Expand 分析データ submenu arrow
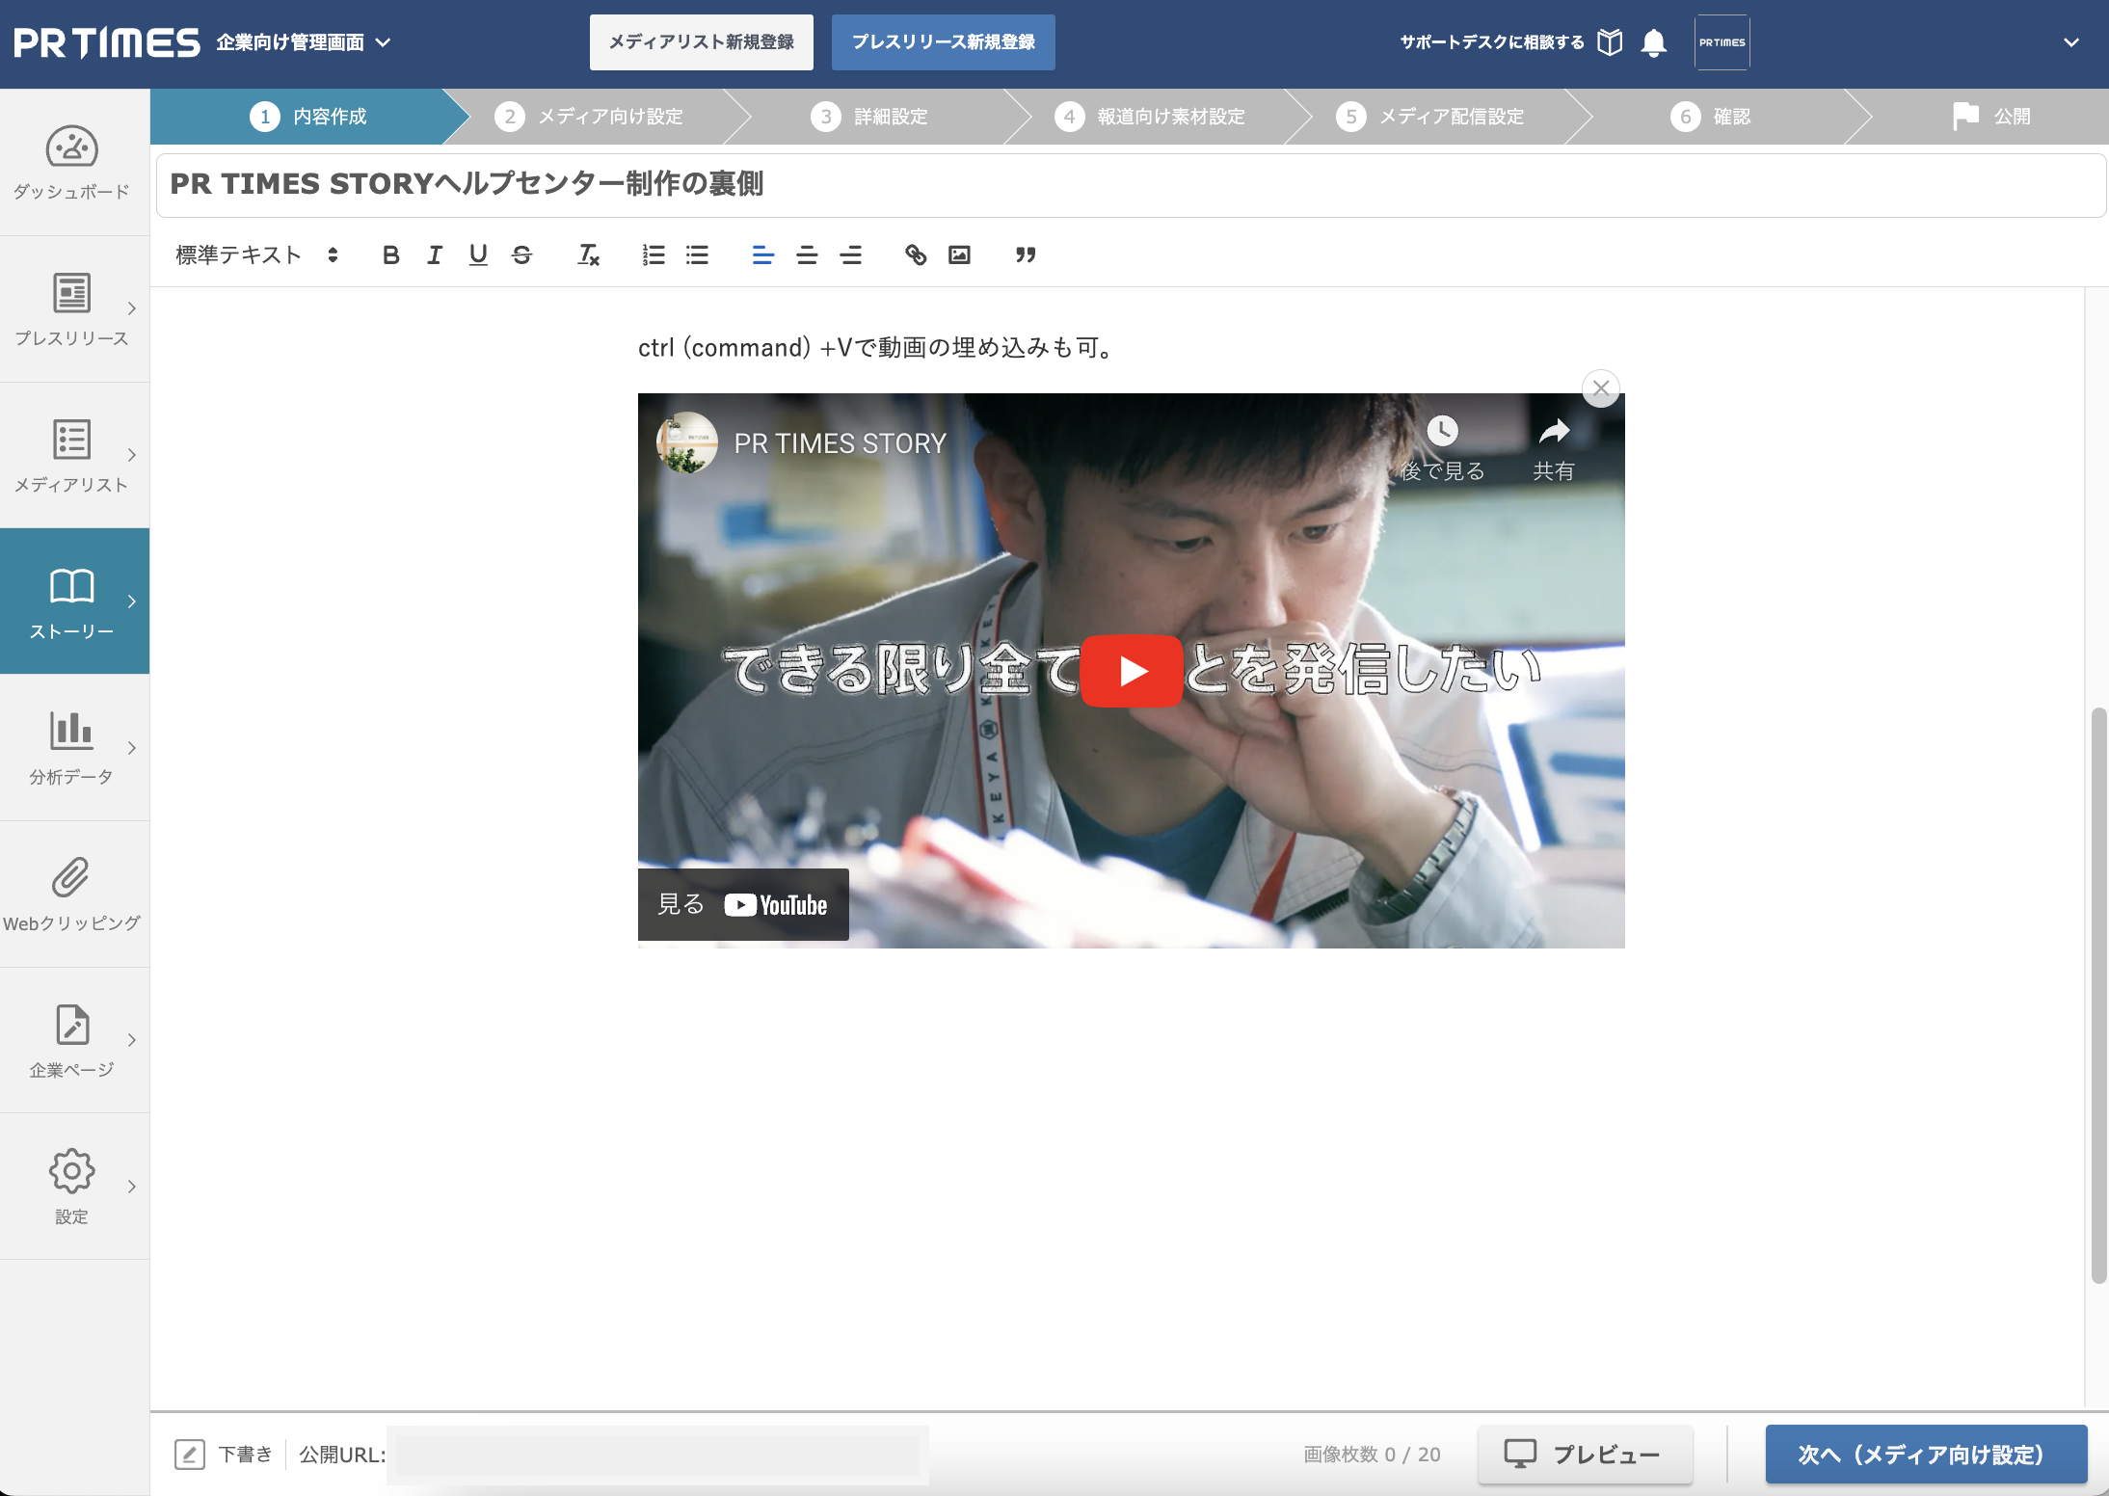 [132, 748]
